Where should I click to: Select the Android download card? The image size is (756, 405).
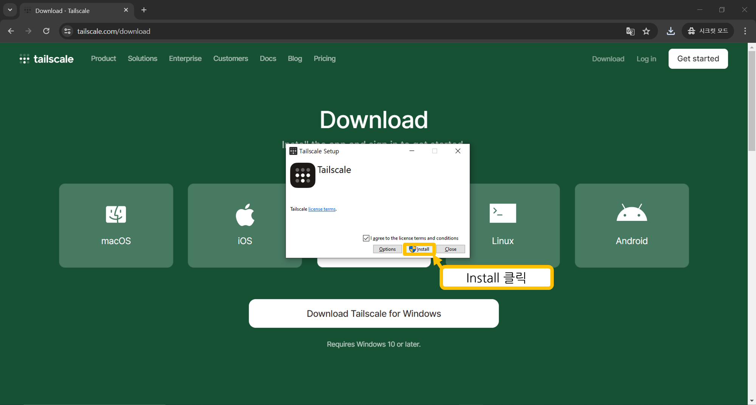[x=632, y=226]
